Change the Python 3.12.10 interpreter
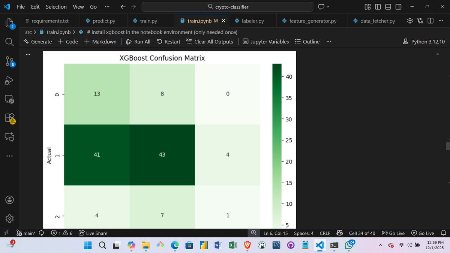This screenshot has width=450, height=253. coord(424,42)
